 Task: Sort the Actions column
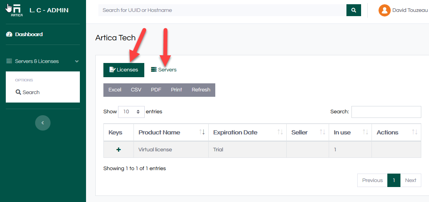point(414,132)
